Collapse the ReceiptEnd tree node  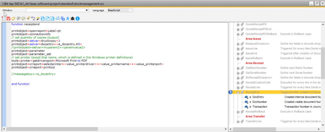click(x=238, y=92)
